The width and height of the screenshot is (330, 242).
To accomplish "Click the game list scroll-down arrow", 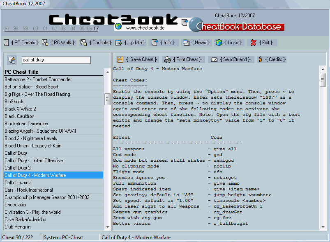I will coord(108,227).
